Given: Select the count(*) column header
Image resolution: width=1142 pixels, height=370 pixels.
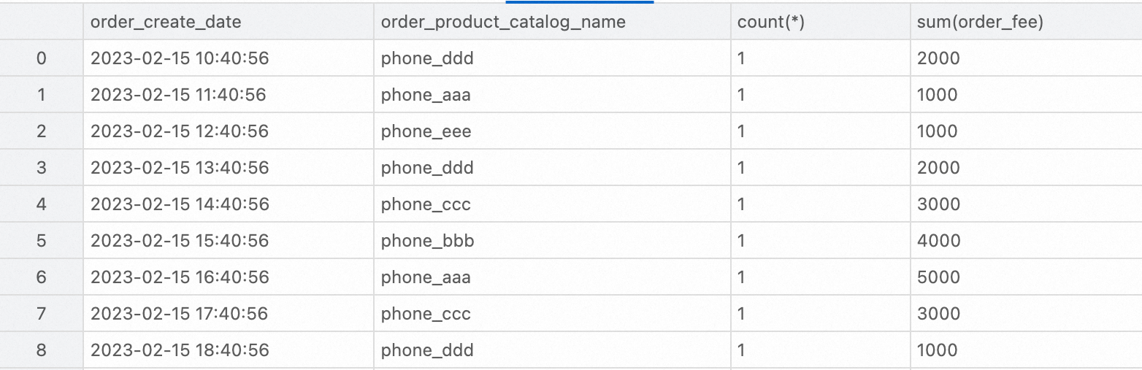Looking at the screenshot, I should click(x=770, y=22).
